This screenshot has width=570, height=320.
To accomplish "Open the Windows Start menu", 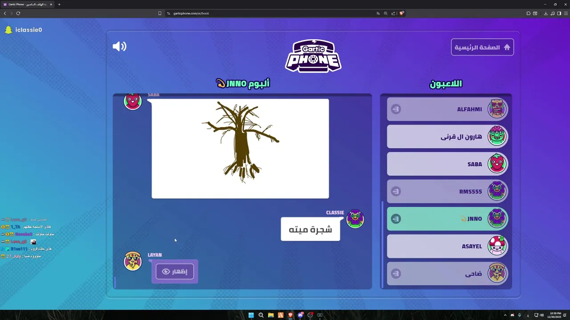I will [251, 315].
